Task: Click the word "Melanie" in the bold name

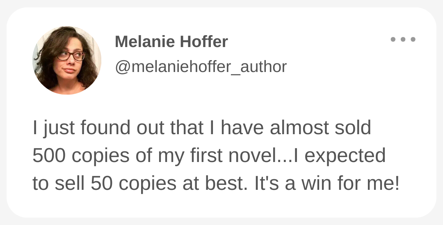Action: coord(145,42)
